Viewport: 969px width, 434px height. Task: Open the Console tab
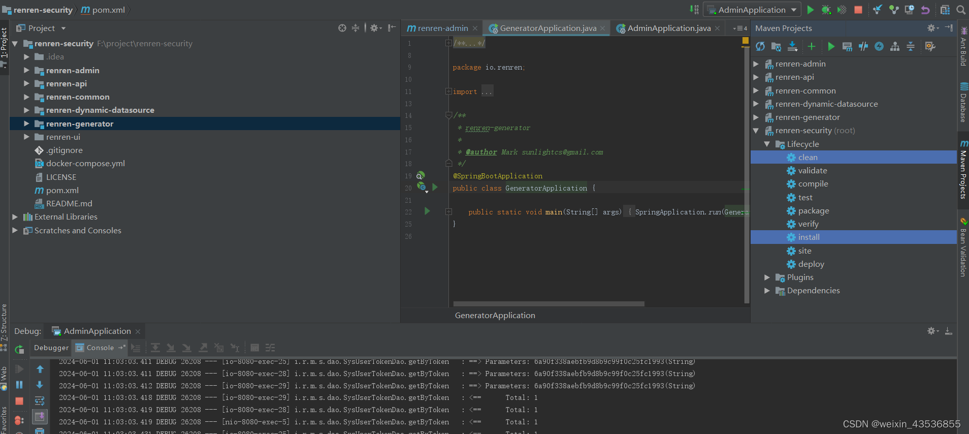point(100,348)
